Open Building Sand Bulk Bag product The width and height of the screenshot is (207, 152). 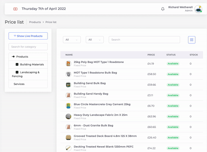(90, 83)
